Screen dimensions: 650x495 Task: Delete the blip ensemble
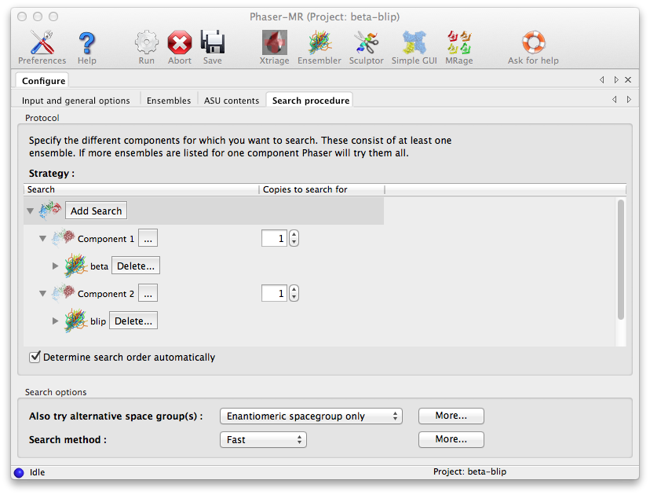point(133,321)
